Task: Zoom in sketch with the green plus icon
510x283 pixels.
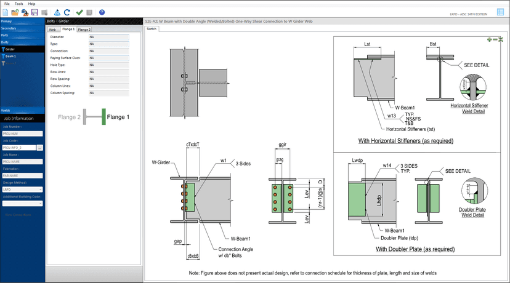Action: coord(489,39)
